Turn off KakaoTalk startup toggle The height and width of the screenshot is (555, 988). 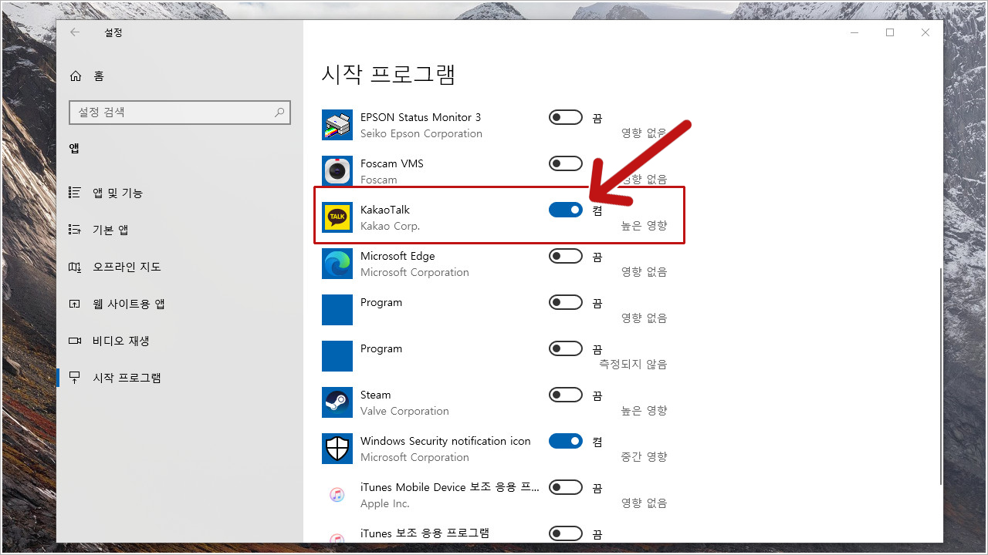coord(566,210)
